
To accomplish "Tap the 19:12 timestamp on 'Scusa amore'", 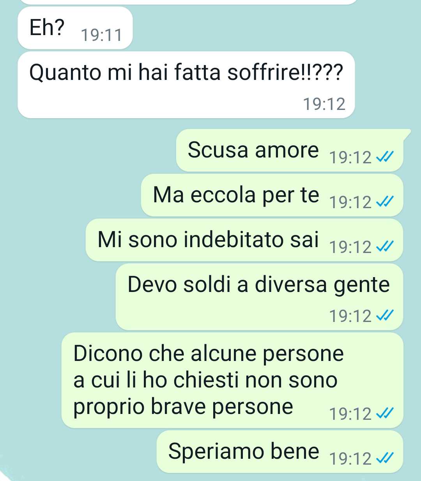I will [350, 157].
